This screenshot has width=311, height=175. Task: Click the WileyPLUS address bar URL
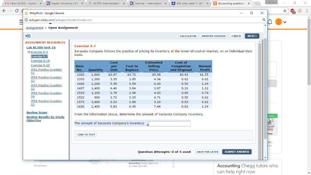pos(60,20)
